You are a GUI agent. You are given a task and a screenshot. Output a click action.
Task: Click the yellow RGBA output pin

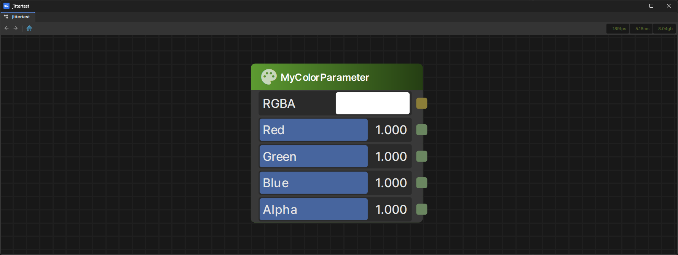(x=421, y=103)
